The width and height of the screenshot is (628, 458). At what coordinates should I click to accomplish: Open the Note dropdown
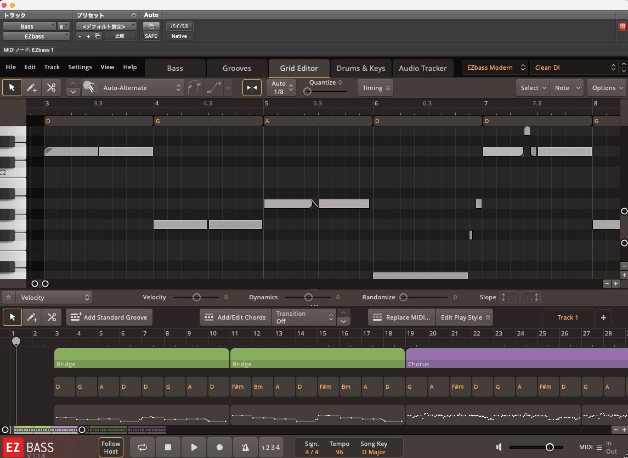click(x=567, y=88)
